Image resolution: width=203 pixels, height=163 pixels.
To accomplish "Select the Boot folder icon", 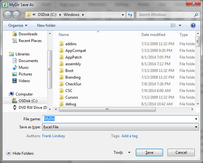I will tap(61, 71).
